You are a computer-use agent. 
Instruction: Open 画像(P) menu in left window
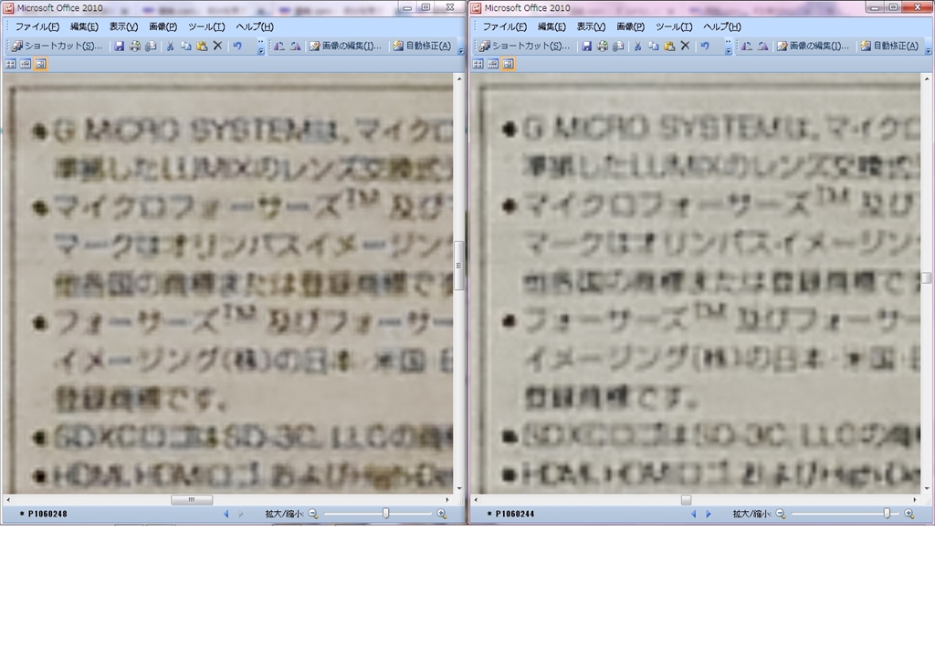click(163, 26)
